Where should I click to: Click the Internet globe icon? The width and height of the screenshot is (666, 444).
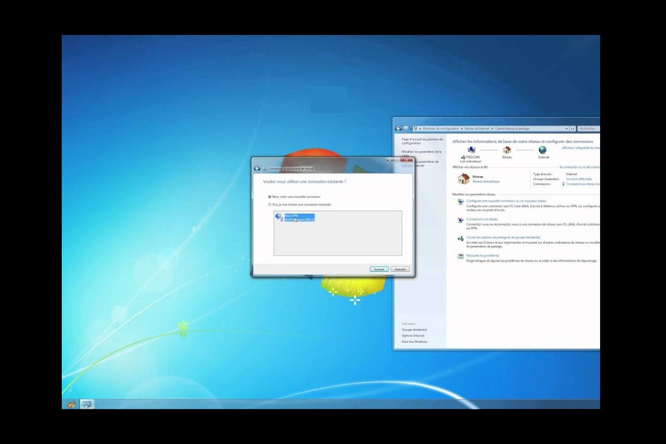pyautogui.click(x=543, y=150)
